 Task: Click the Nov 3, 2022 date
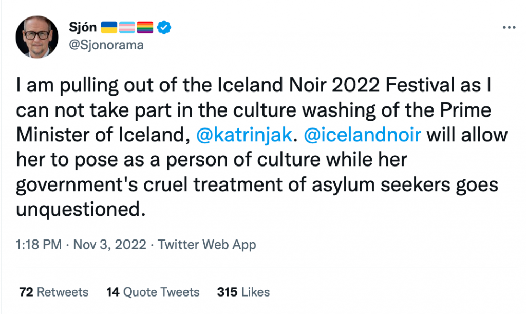pos(110,244)
